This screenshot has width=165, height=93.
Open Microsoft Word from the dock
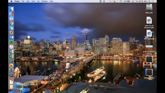(x=11, y=51)
